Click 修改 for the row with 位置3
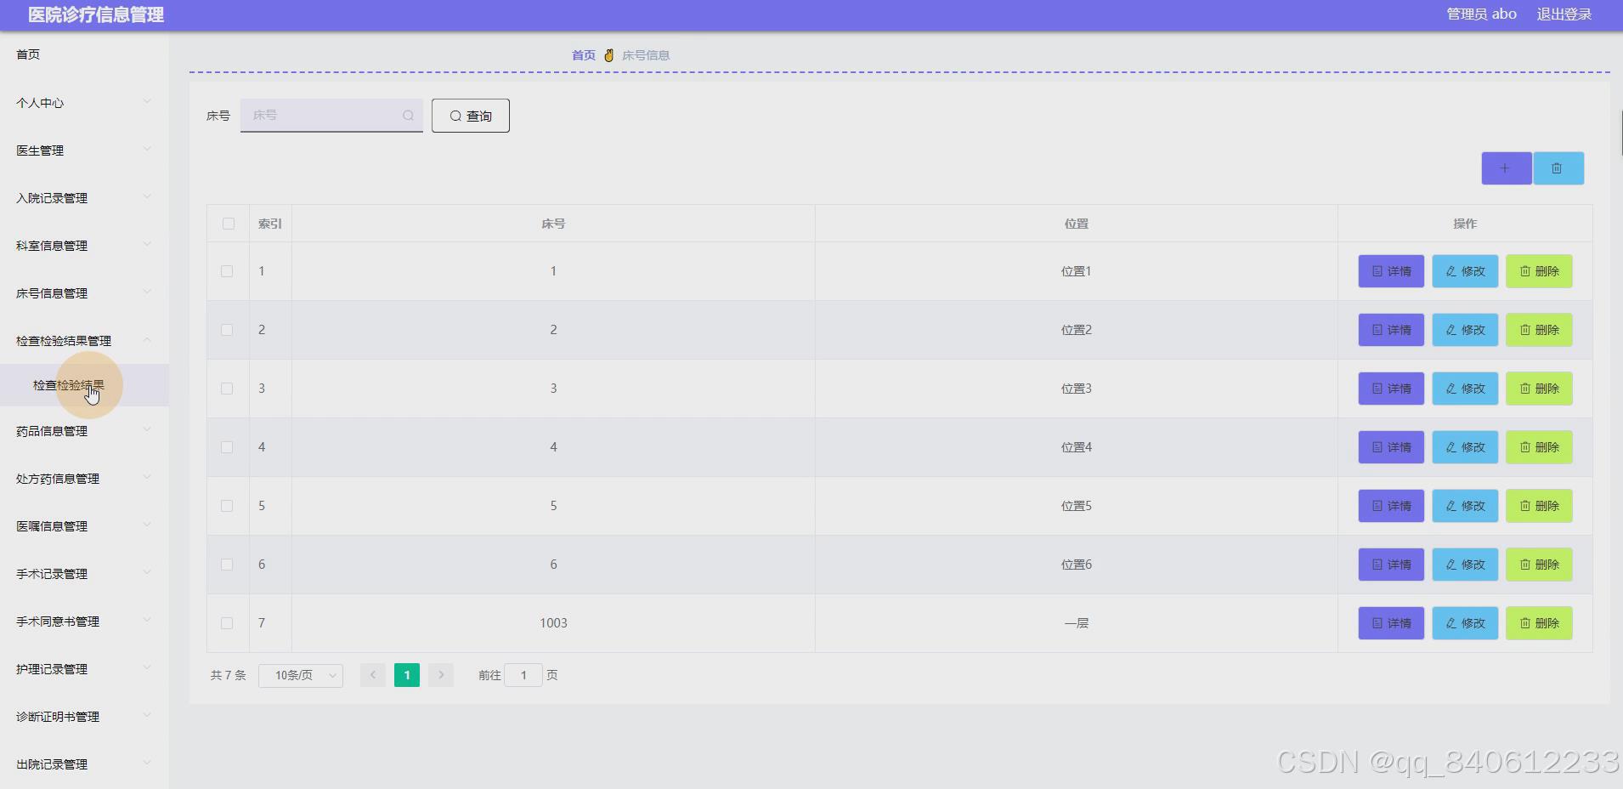 coord(1465,389)
